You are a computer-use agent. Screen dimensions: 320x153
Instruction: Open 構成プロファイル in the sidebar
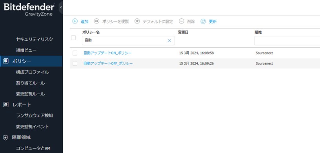click(x=32, y=72)
